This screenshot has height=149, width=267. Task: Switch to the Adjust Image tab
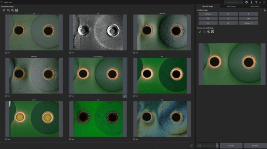(231, 6)
